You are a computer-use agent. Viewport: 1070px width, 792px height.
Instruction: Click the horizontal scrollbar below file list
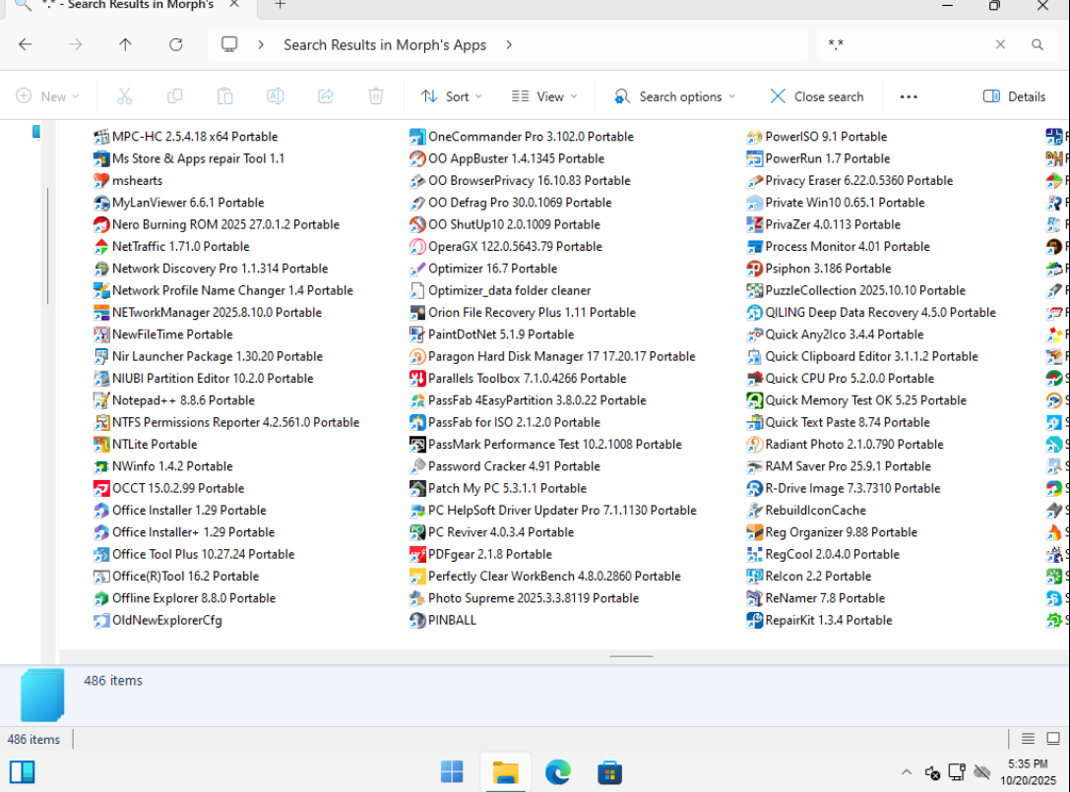631,655
